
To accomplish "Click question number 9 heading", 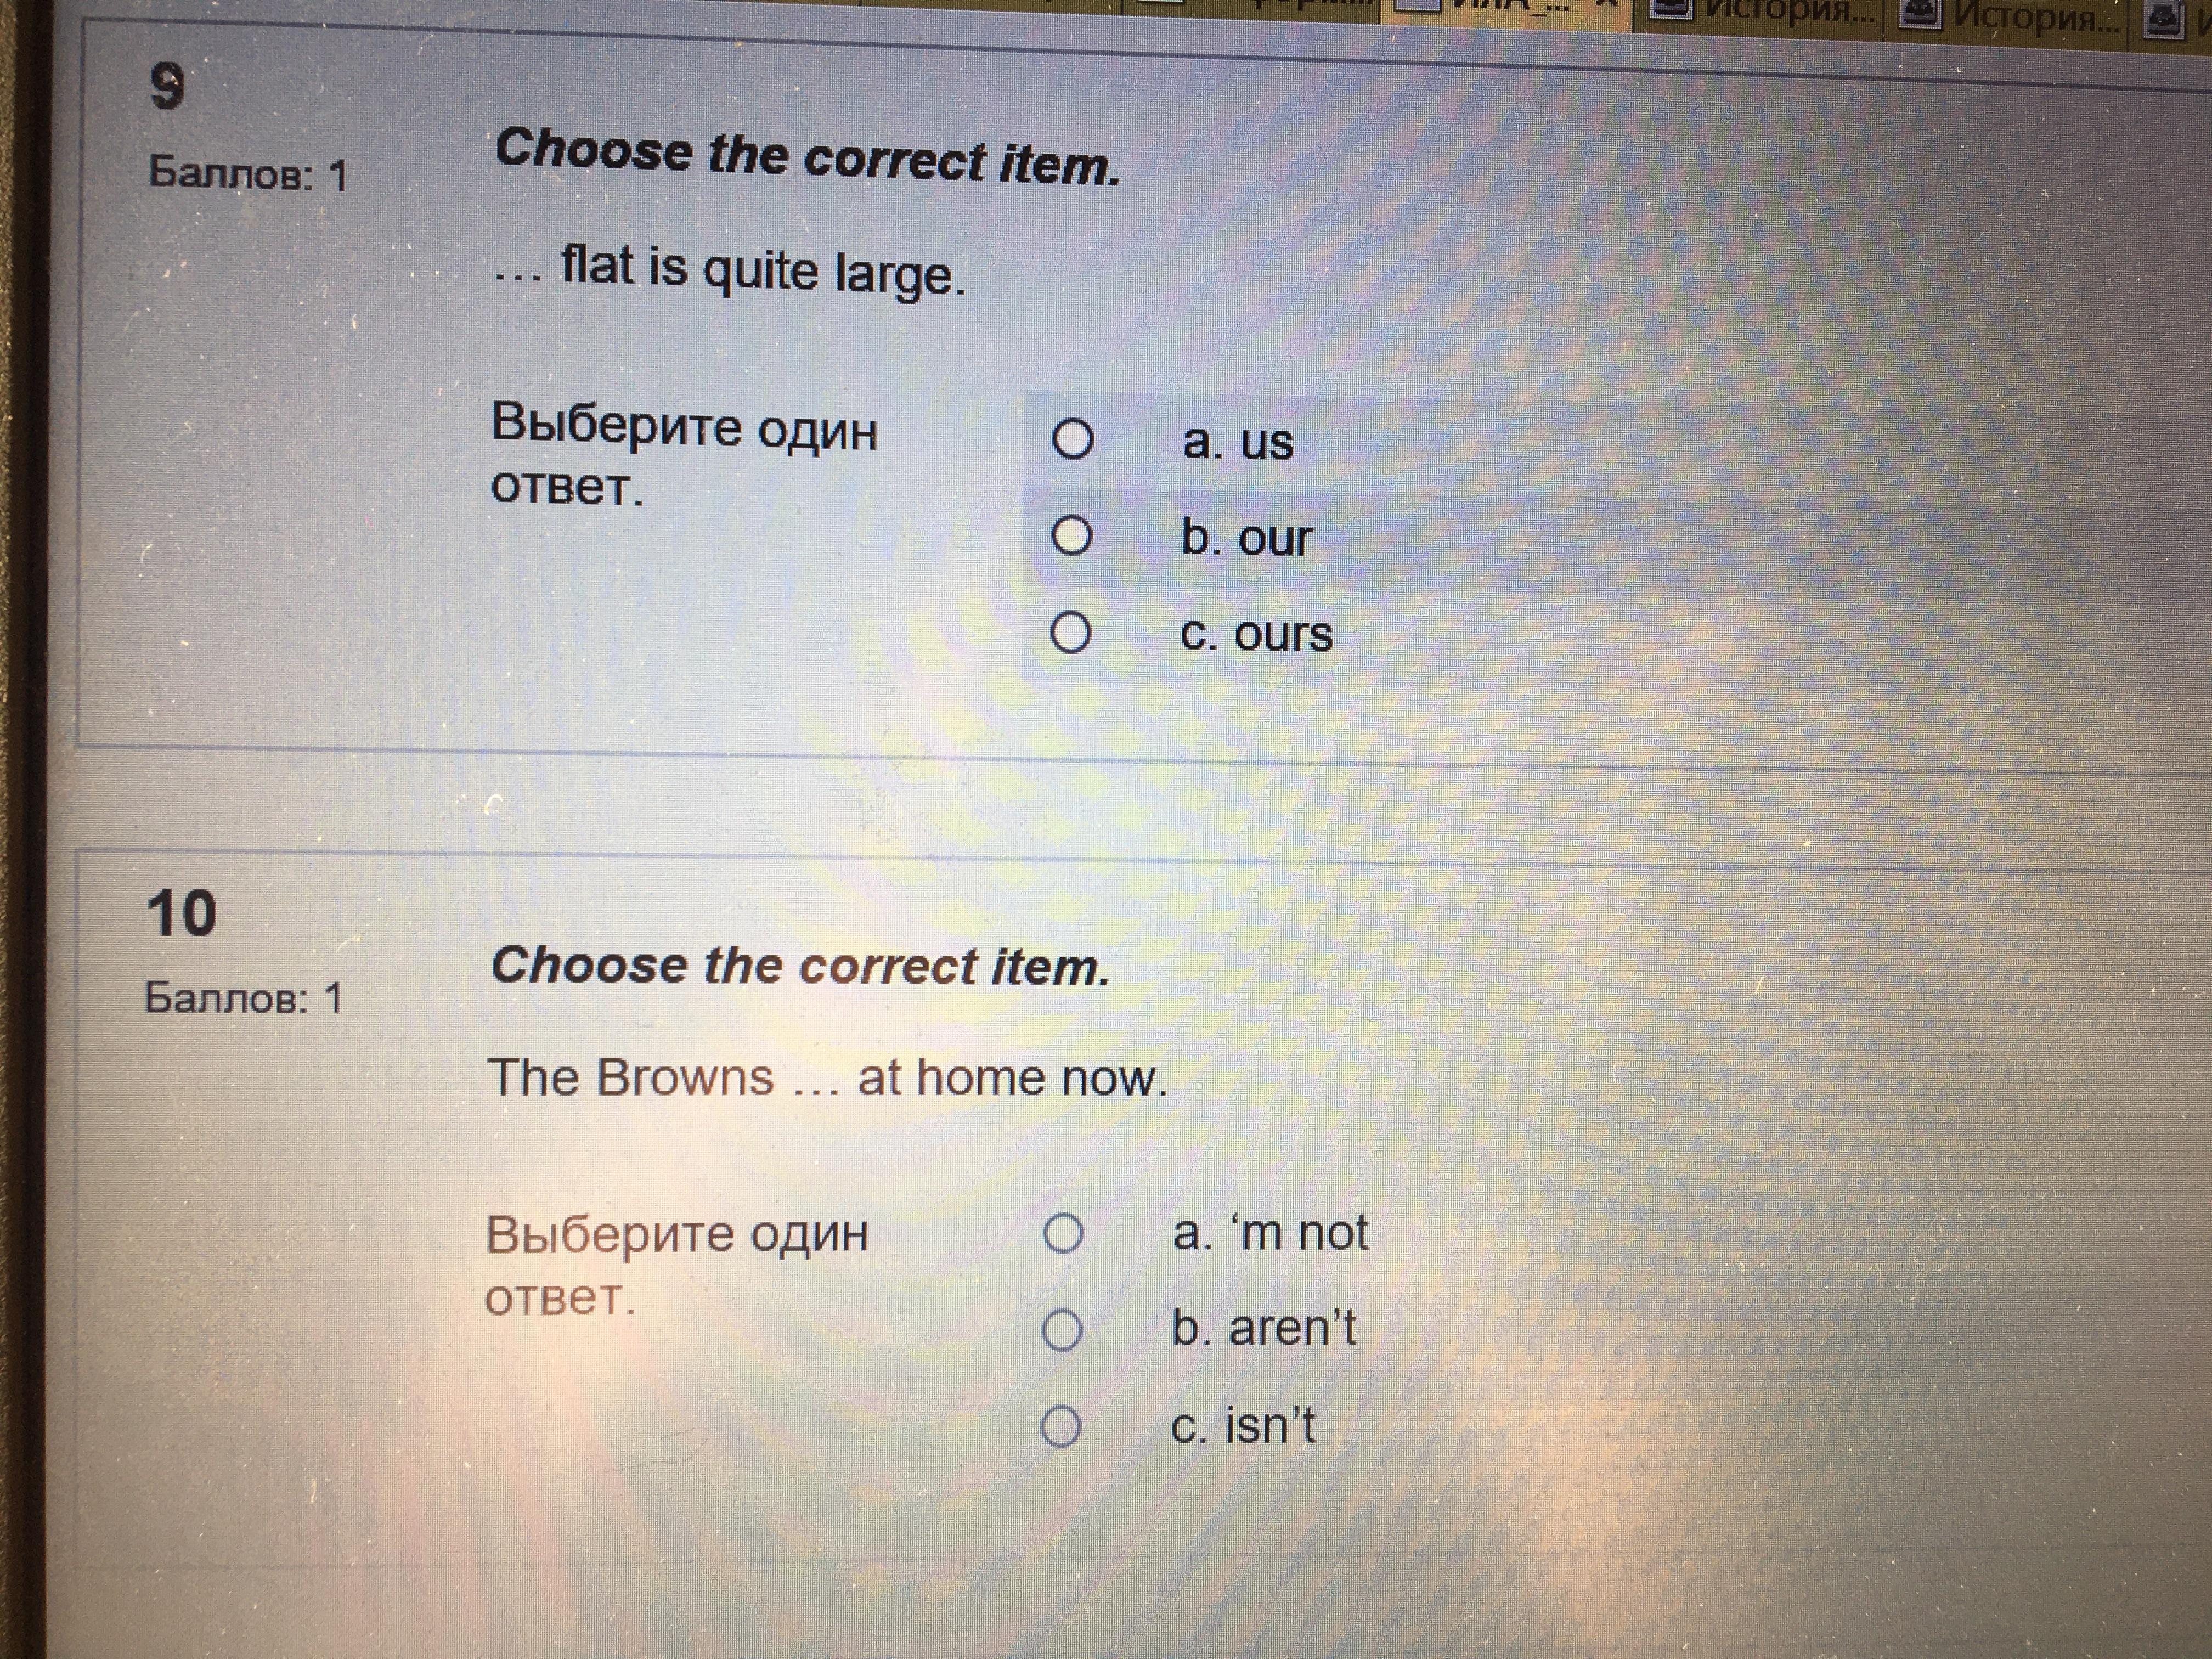I will coord(167,87).
